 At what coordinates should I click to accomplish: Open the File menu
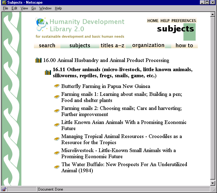(x=5, y=8)
